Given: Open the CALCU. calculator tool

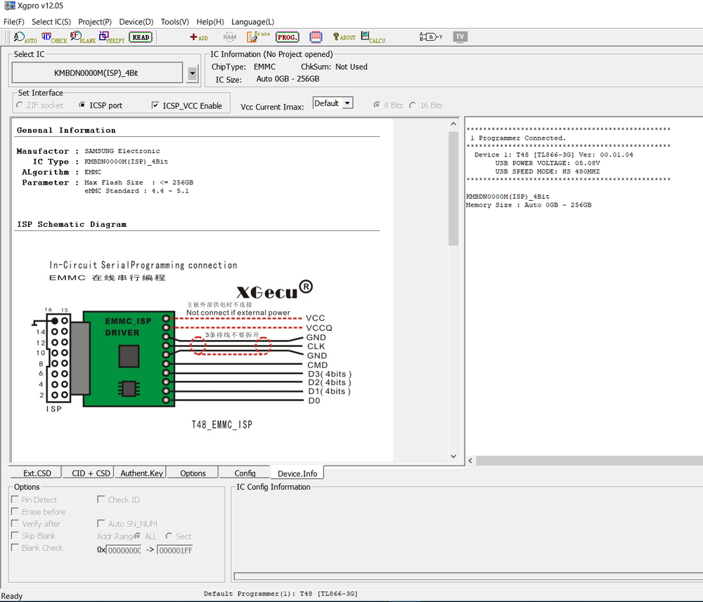Looking at the screenshot, I should tap(373, 37).
